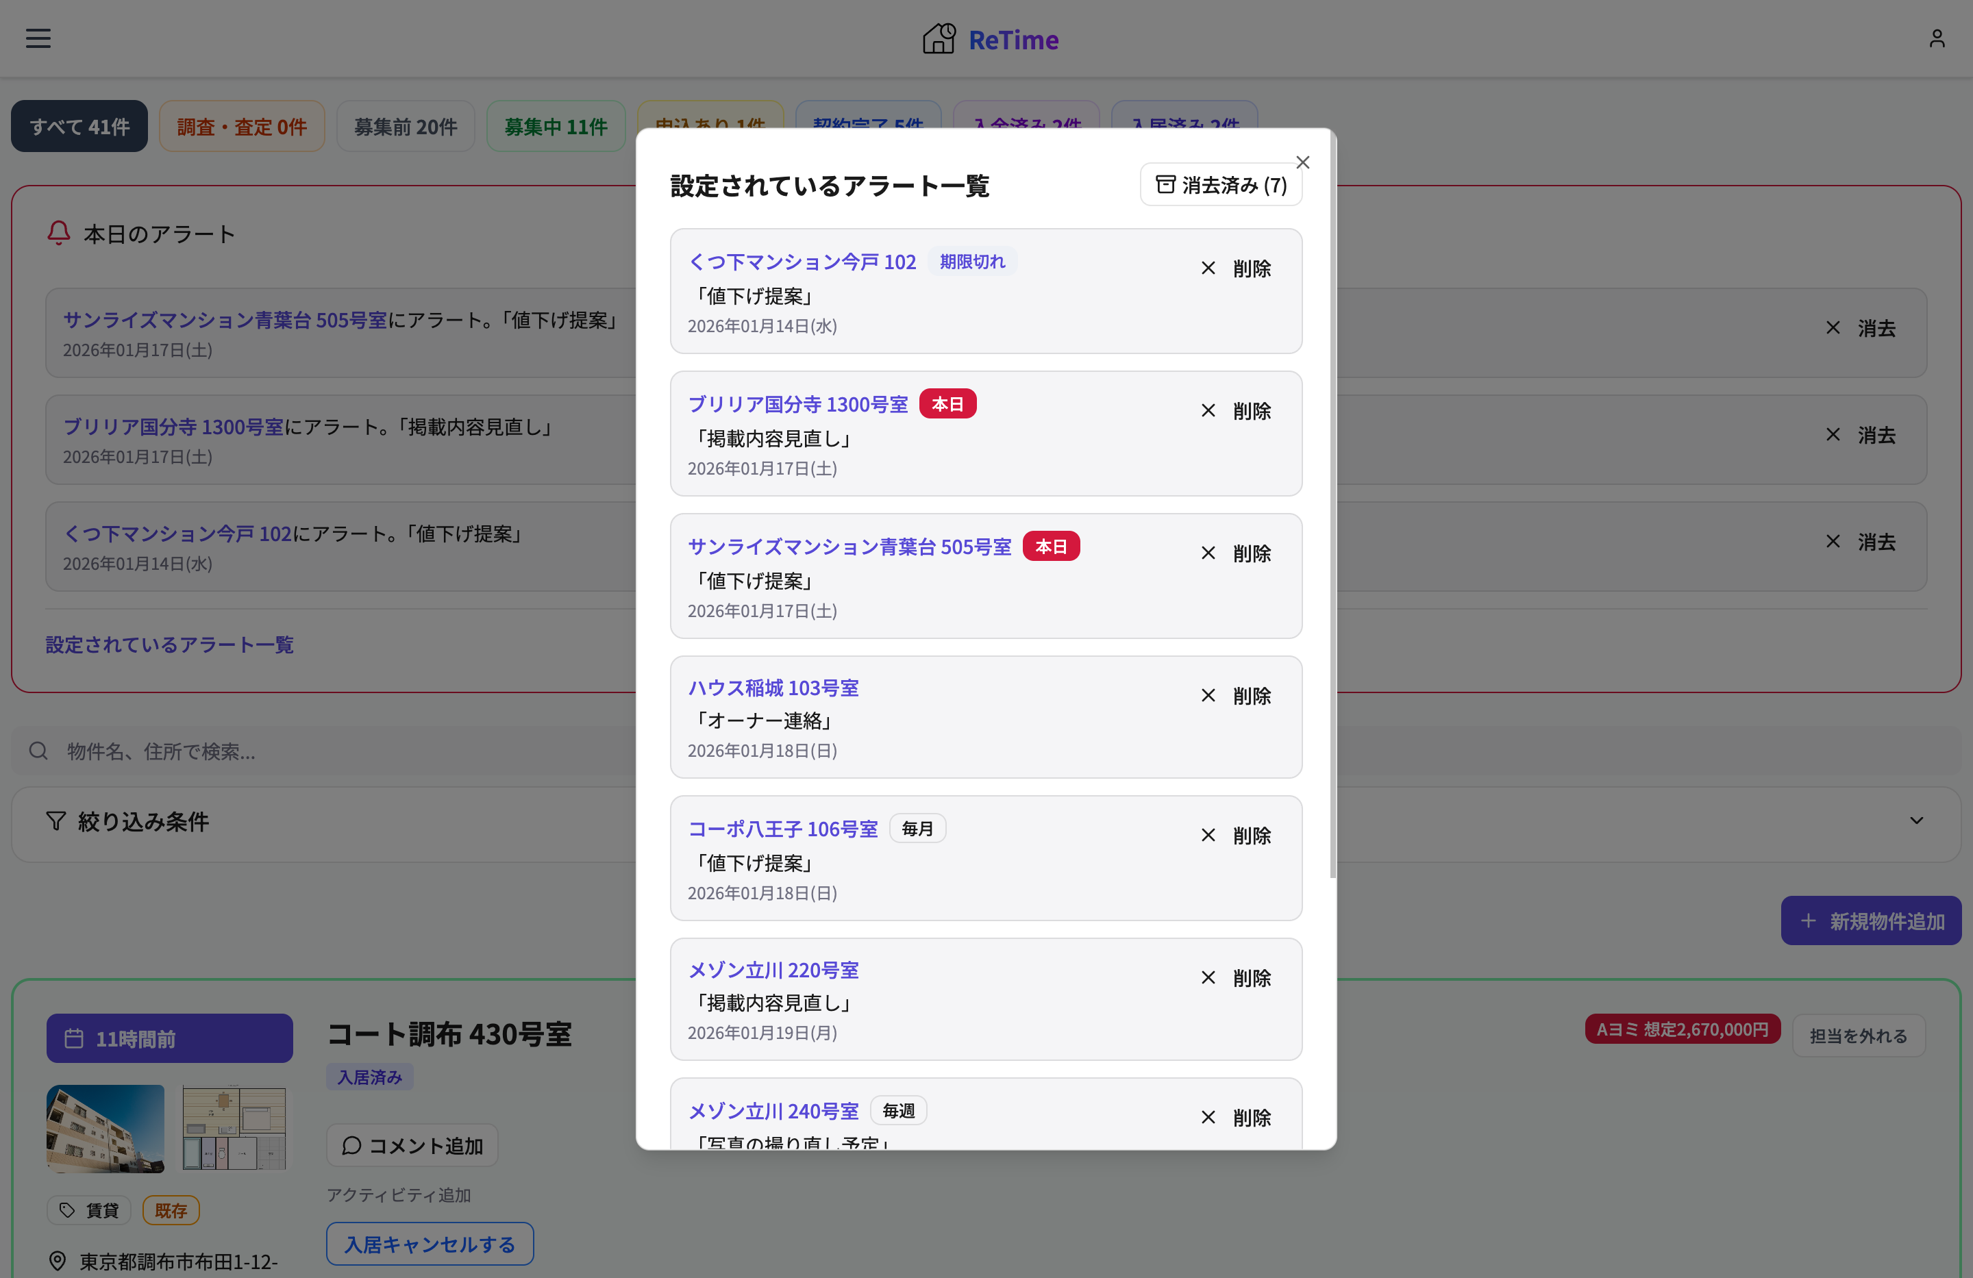The height and width of the screenshot is (1278, 1973).
Task: Expand the 絞り込み条件 filter section
Action: (x=1917, y=820)
